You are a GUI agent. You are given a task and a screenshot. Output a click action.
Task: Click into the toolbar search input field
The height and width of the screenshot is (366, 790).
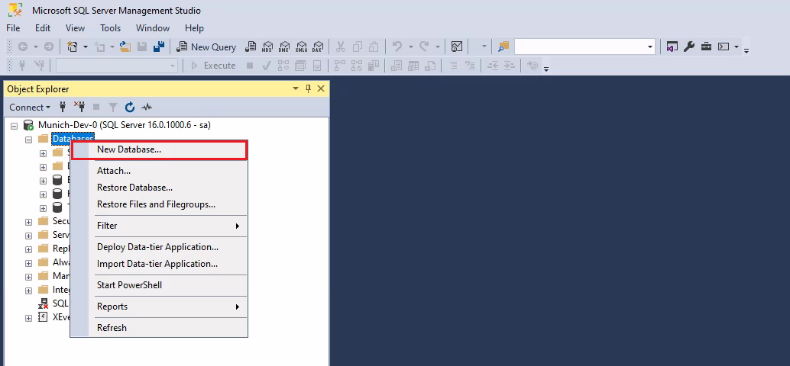pos(579,47)
